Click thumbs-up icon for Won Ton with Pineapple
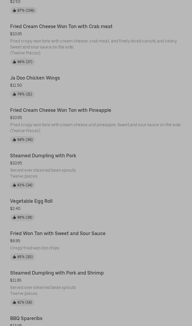The image size is (192, 326). point(14,140)
